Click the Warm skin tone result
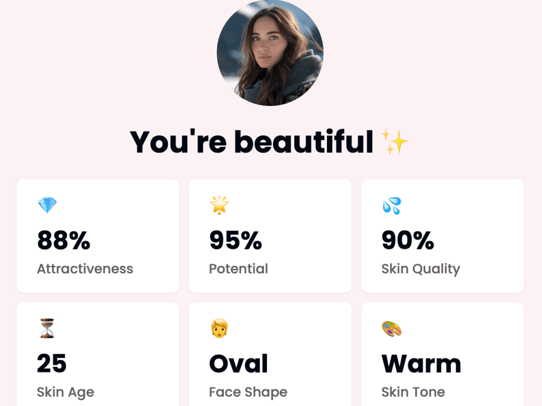542x406 pixels. click(421, 364)
